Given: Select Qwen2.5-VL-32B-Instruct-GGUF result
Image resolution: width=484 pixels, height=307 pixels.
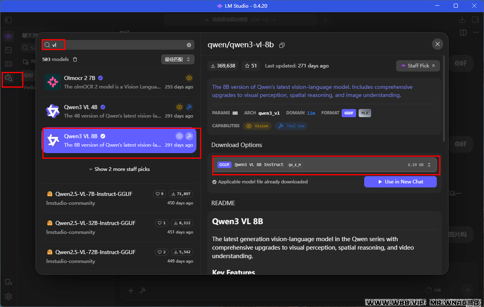Looking at the screenshot, I should tap(119, 227).
